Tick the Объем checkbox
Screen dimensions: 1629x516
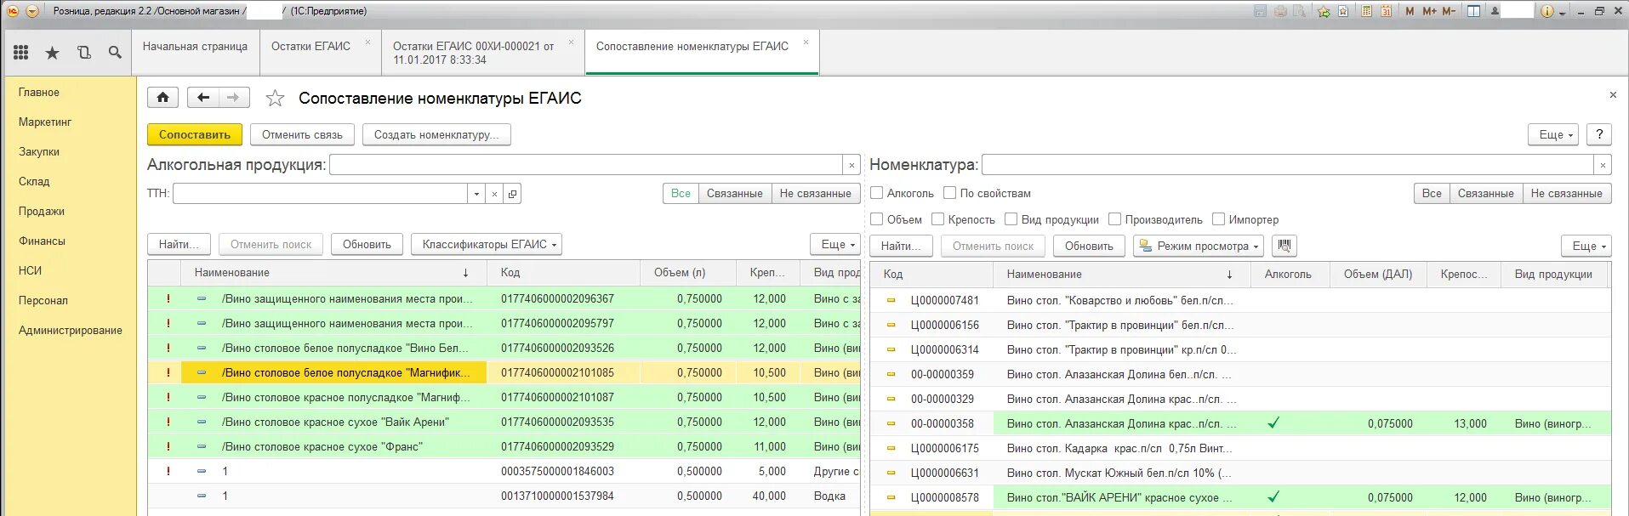pyautogui.click(x=877, y=219)
